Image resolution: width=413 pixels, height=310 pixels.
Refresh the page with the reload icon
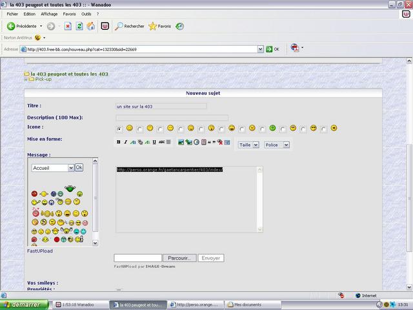(x=79, y=26)
